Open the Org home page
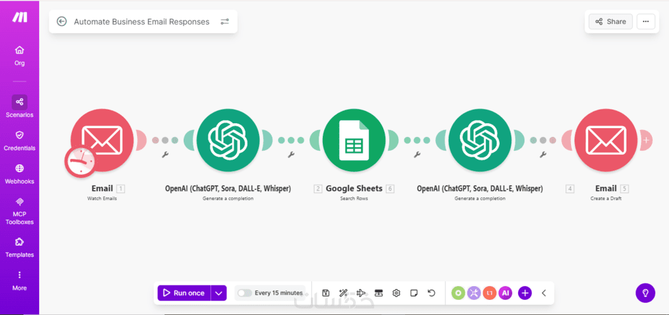The width and height of the screenshot is (669, 315). (20, 56)
